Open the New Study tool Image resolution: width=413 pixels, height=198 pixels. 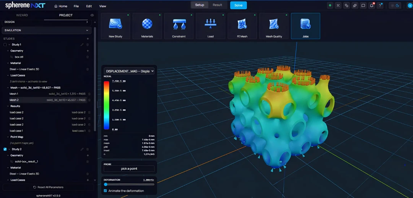(x=115, y=26)
